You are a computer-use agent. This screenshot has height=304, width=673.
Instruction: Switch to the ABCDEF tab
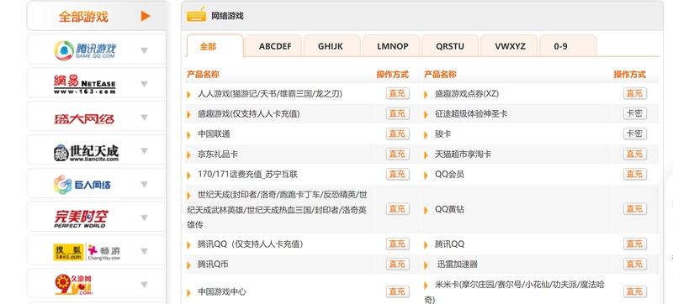(x=275, y=46)
